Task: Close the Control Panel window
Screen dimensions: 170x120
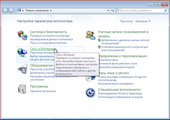Action: pyautogui.click(x=165, y=5)
